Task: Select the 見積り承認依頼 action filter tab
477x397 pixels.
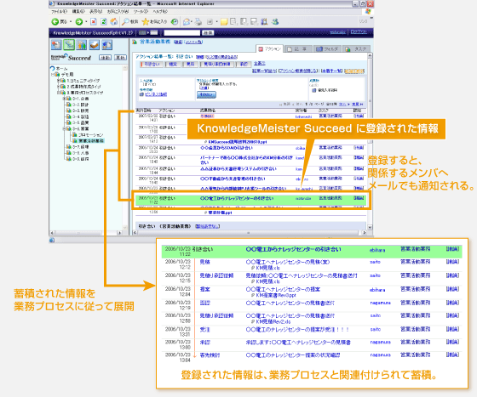Action: point(217,64)
